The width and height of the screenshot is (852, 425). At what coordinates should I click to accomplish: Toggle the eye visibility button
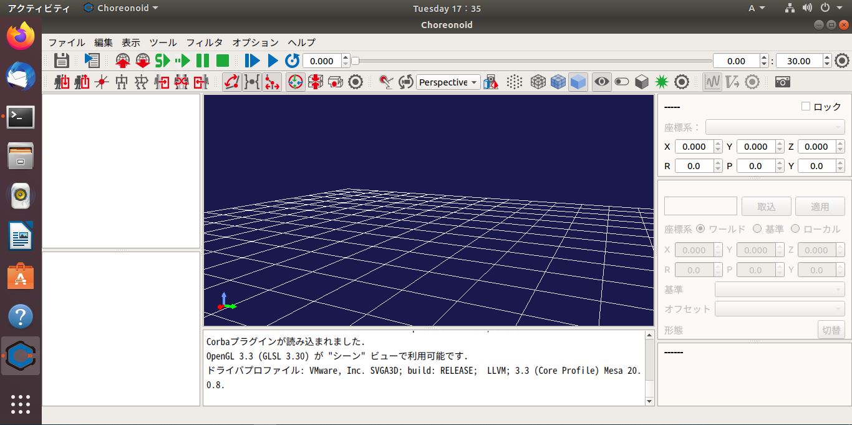[602, 82]
